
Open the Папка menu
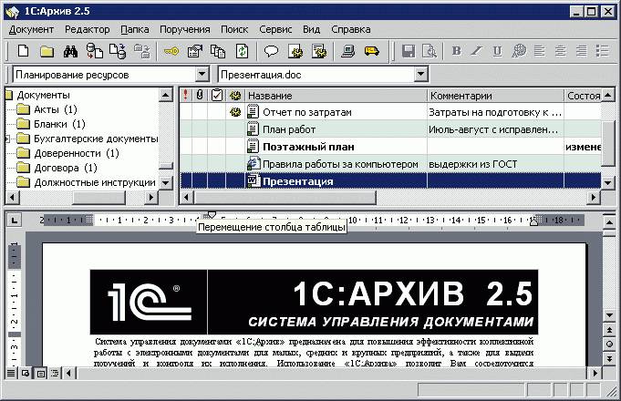click(x=135, y=30)
